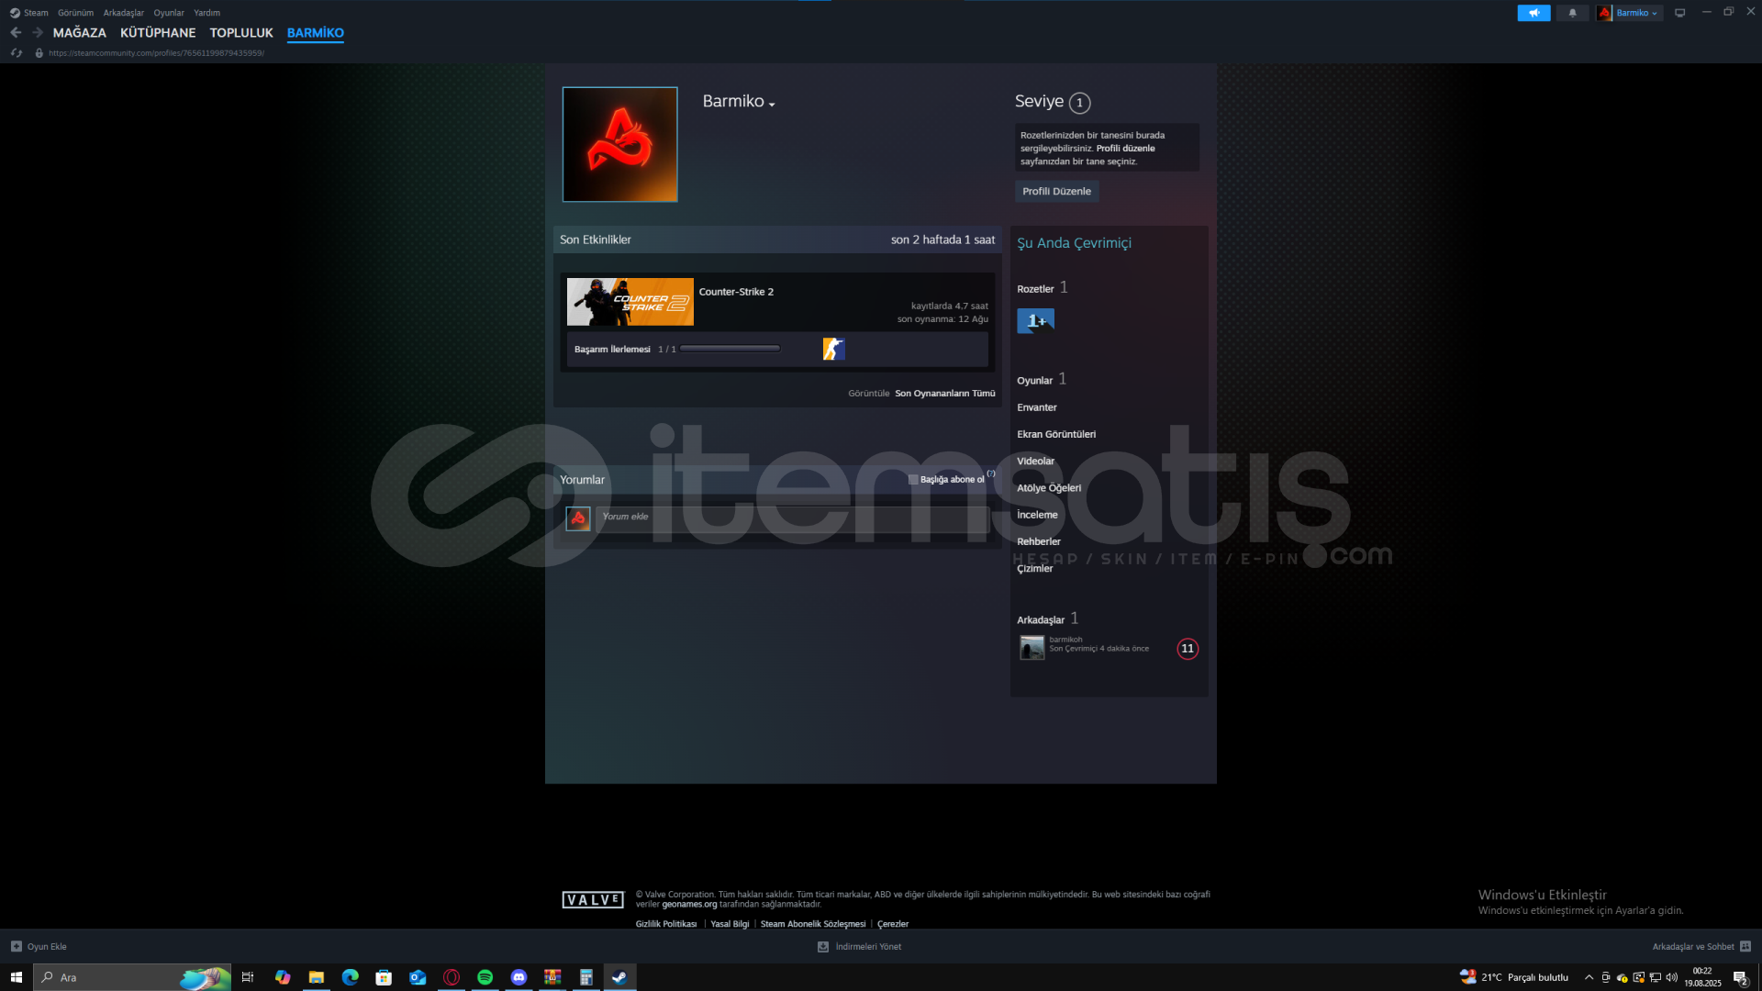Click the Barmiko profile avatar image
This screenshot has width=1762, height=991.
619,144
